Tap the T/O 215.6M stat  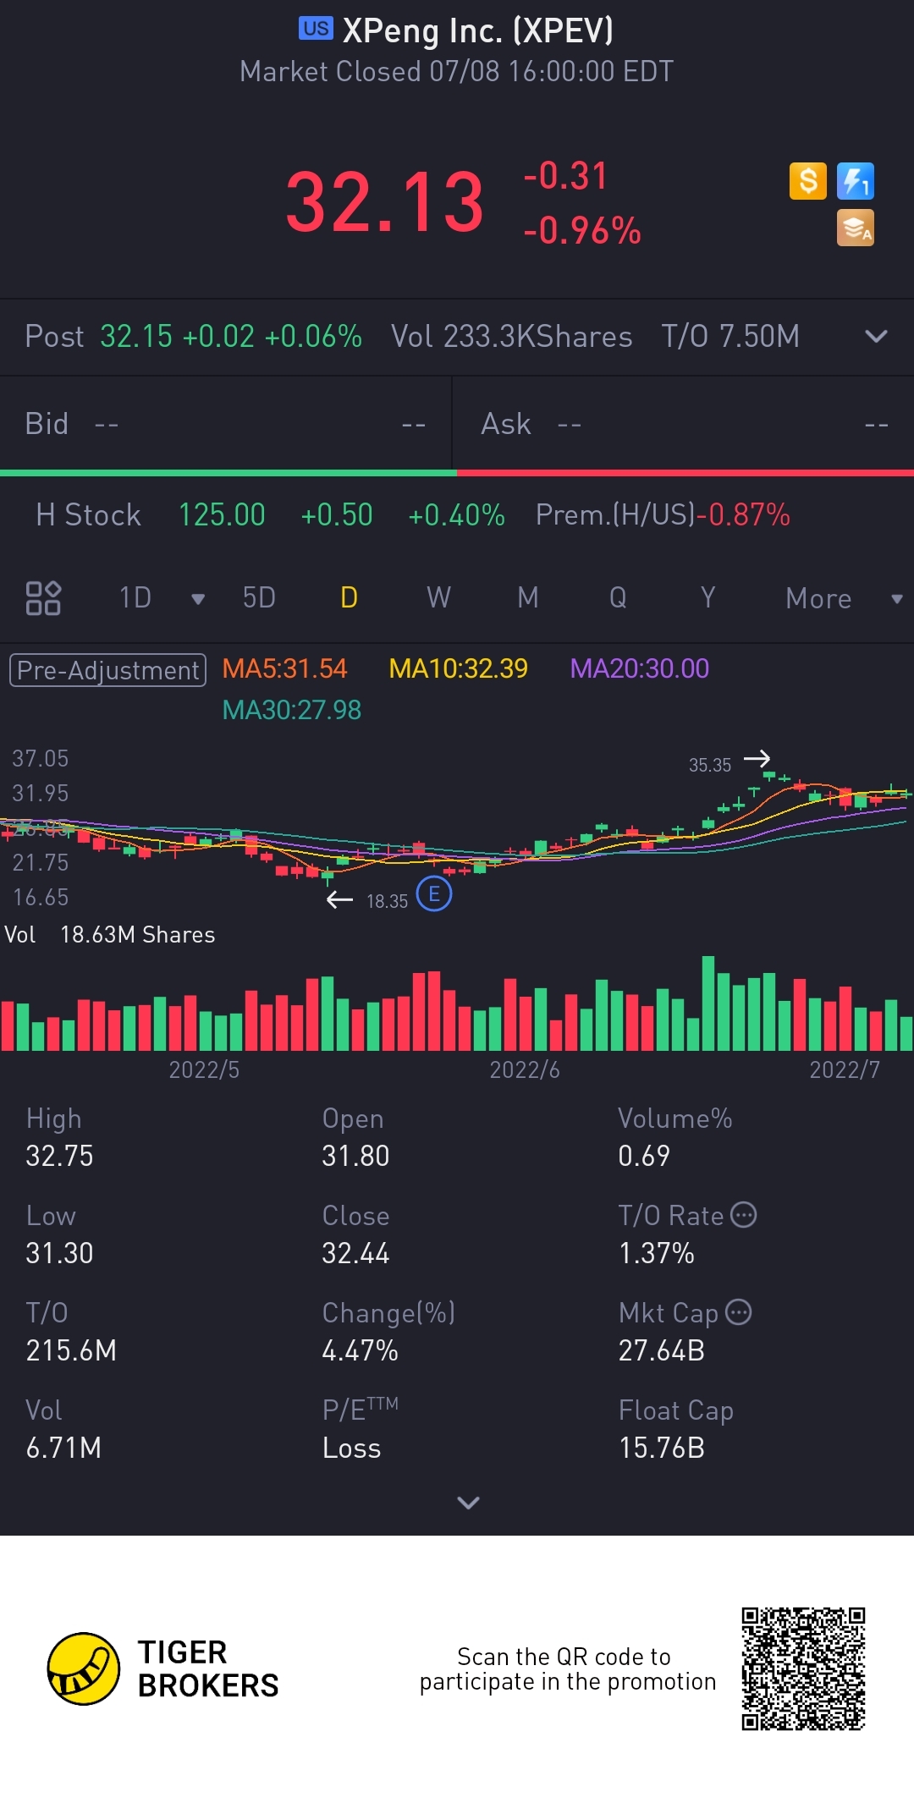point(71,1332)
